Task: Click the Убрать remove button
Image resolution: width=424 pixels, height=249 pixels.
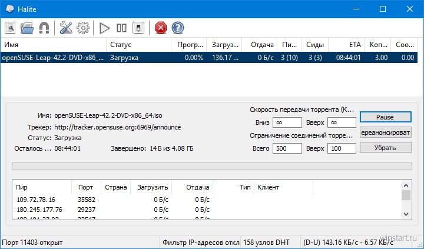Action: click(385, 148)
